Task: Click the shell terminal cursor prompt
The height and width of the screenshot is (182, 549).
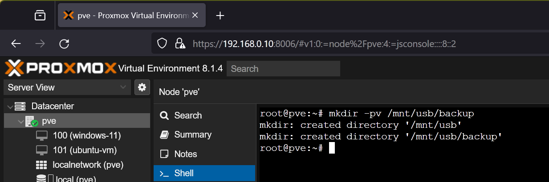Action: pyautogui.click(x=331, y=148)
